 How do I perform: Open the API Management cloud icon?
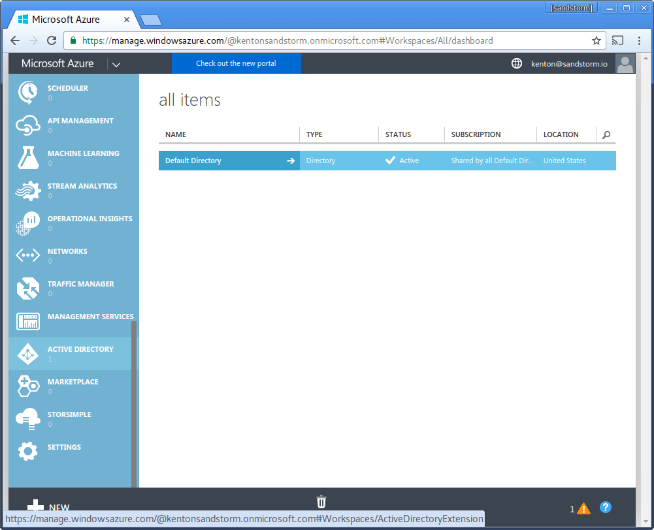(x=28, y=125)
